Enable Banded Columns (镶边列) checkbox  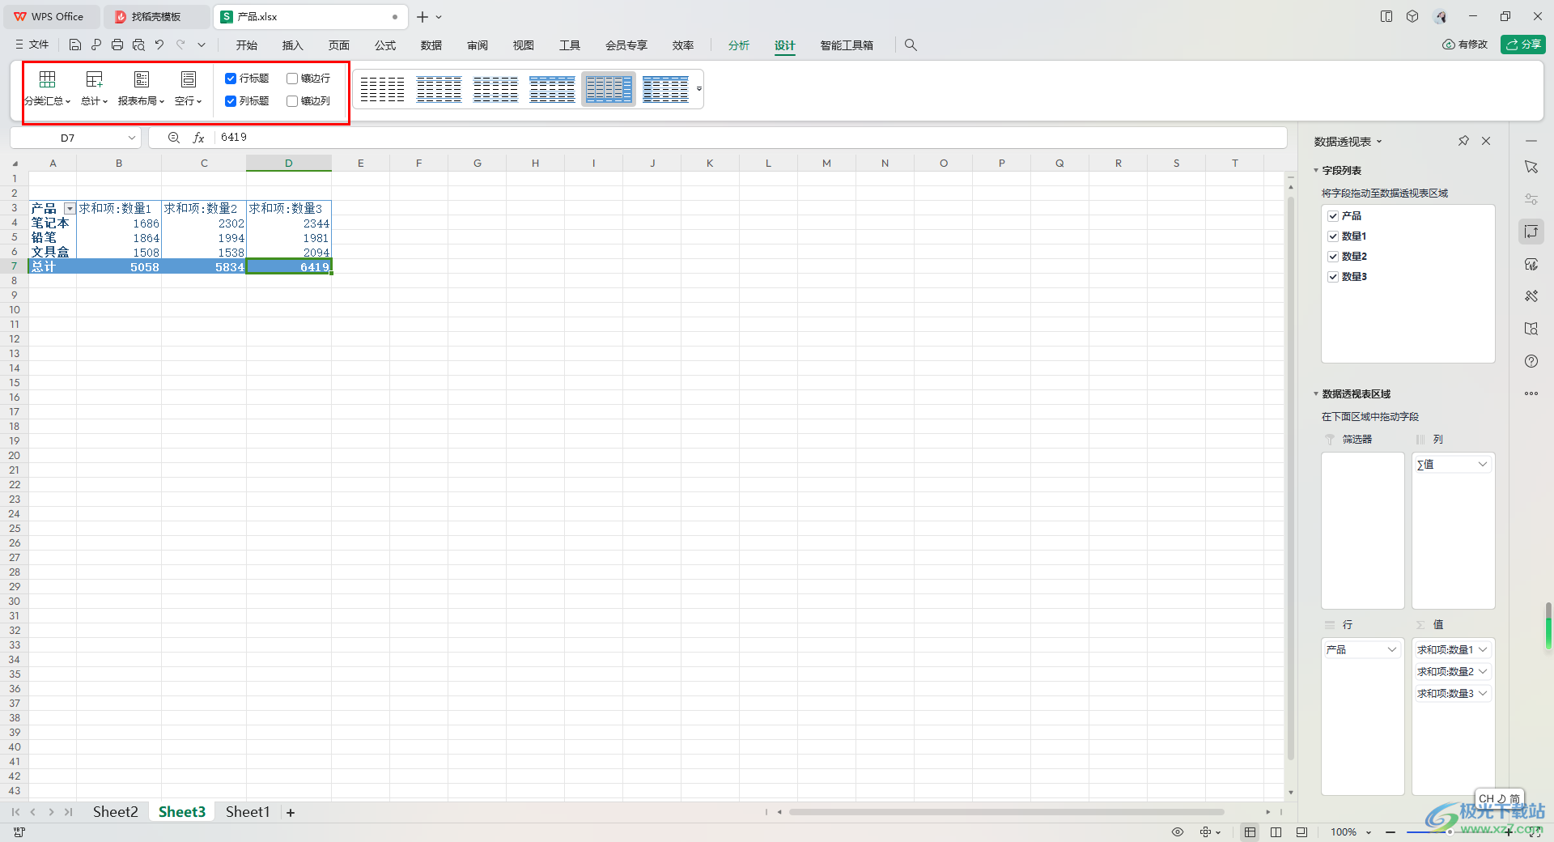292,101
